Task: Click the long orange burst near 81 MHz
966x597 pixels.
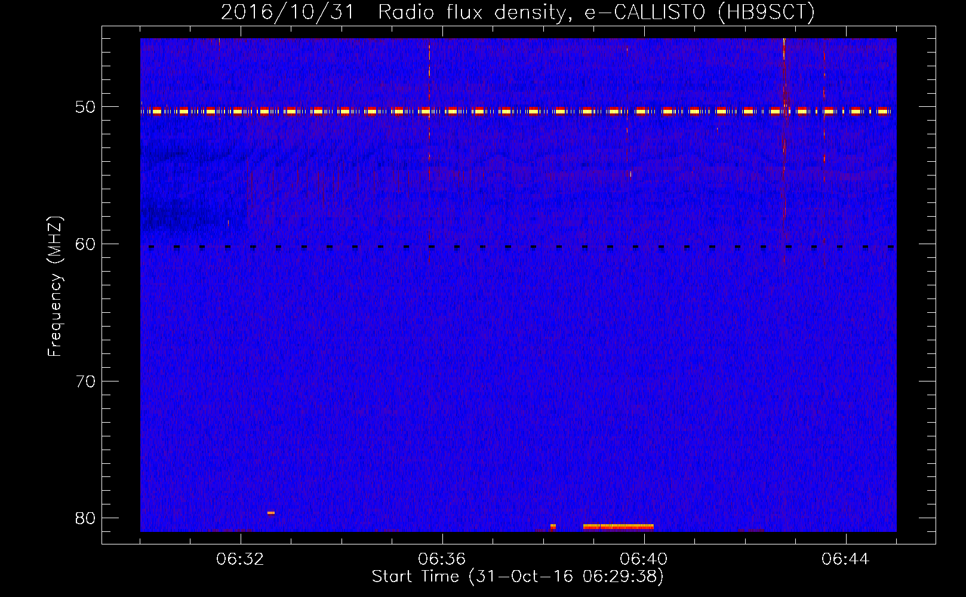Action: (619, 527)
